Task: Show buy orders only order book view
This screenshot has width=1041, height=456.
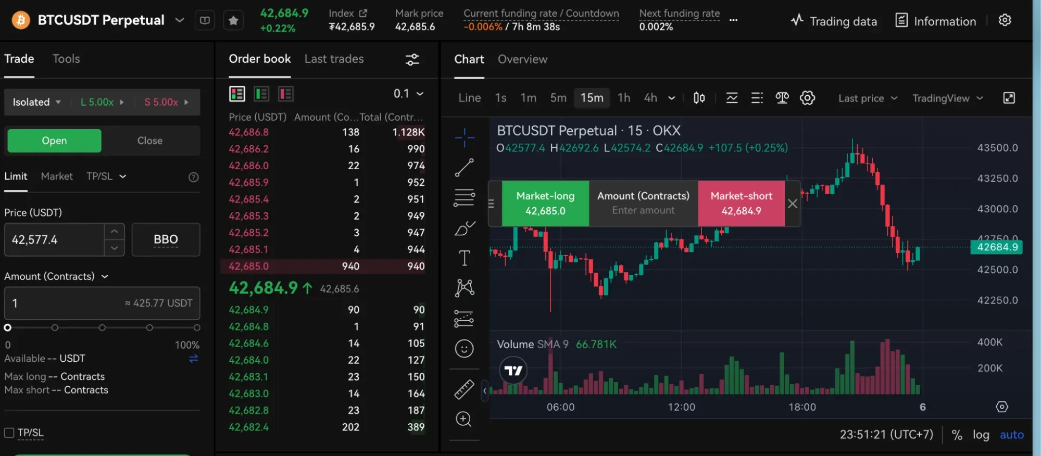Action: point(261,94)
